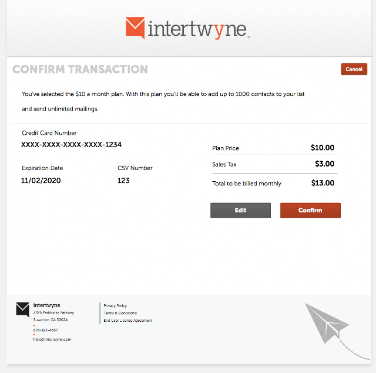The height and width of the screenshot is (373, 376).
Task: Click the expiration date 11/02/2020
Action: pos(41,181)
